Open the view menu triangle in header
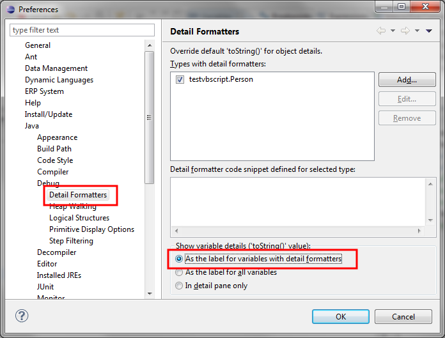 pyautogui.click(x=428, y=31)
